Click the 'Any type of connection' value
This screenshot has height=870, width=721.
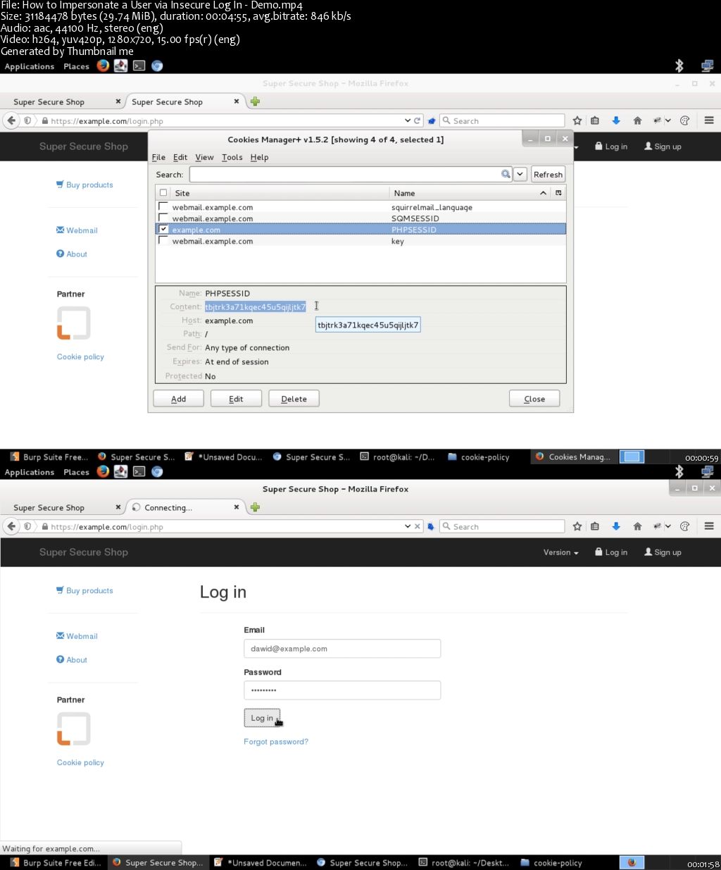coord(247,347)
